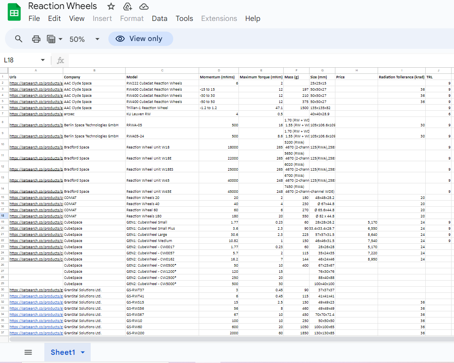Viewport: 454px width, 363px height.
Task: Select column D header
Action: coord(219,71)
